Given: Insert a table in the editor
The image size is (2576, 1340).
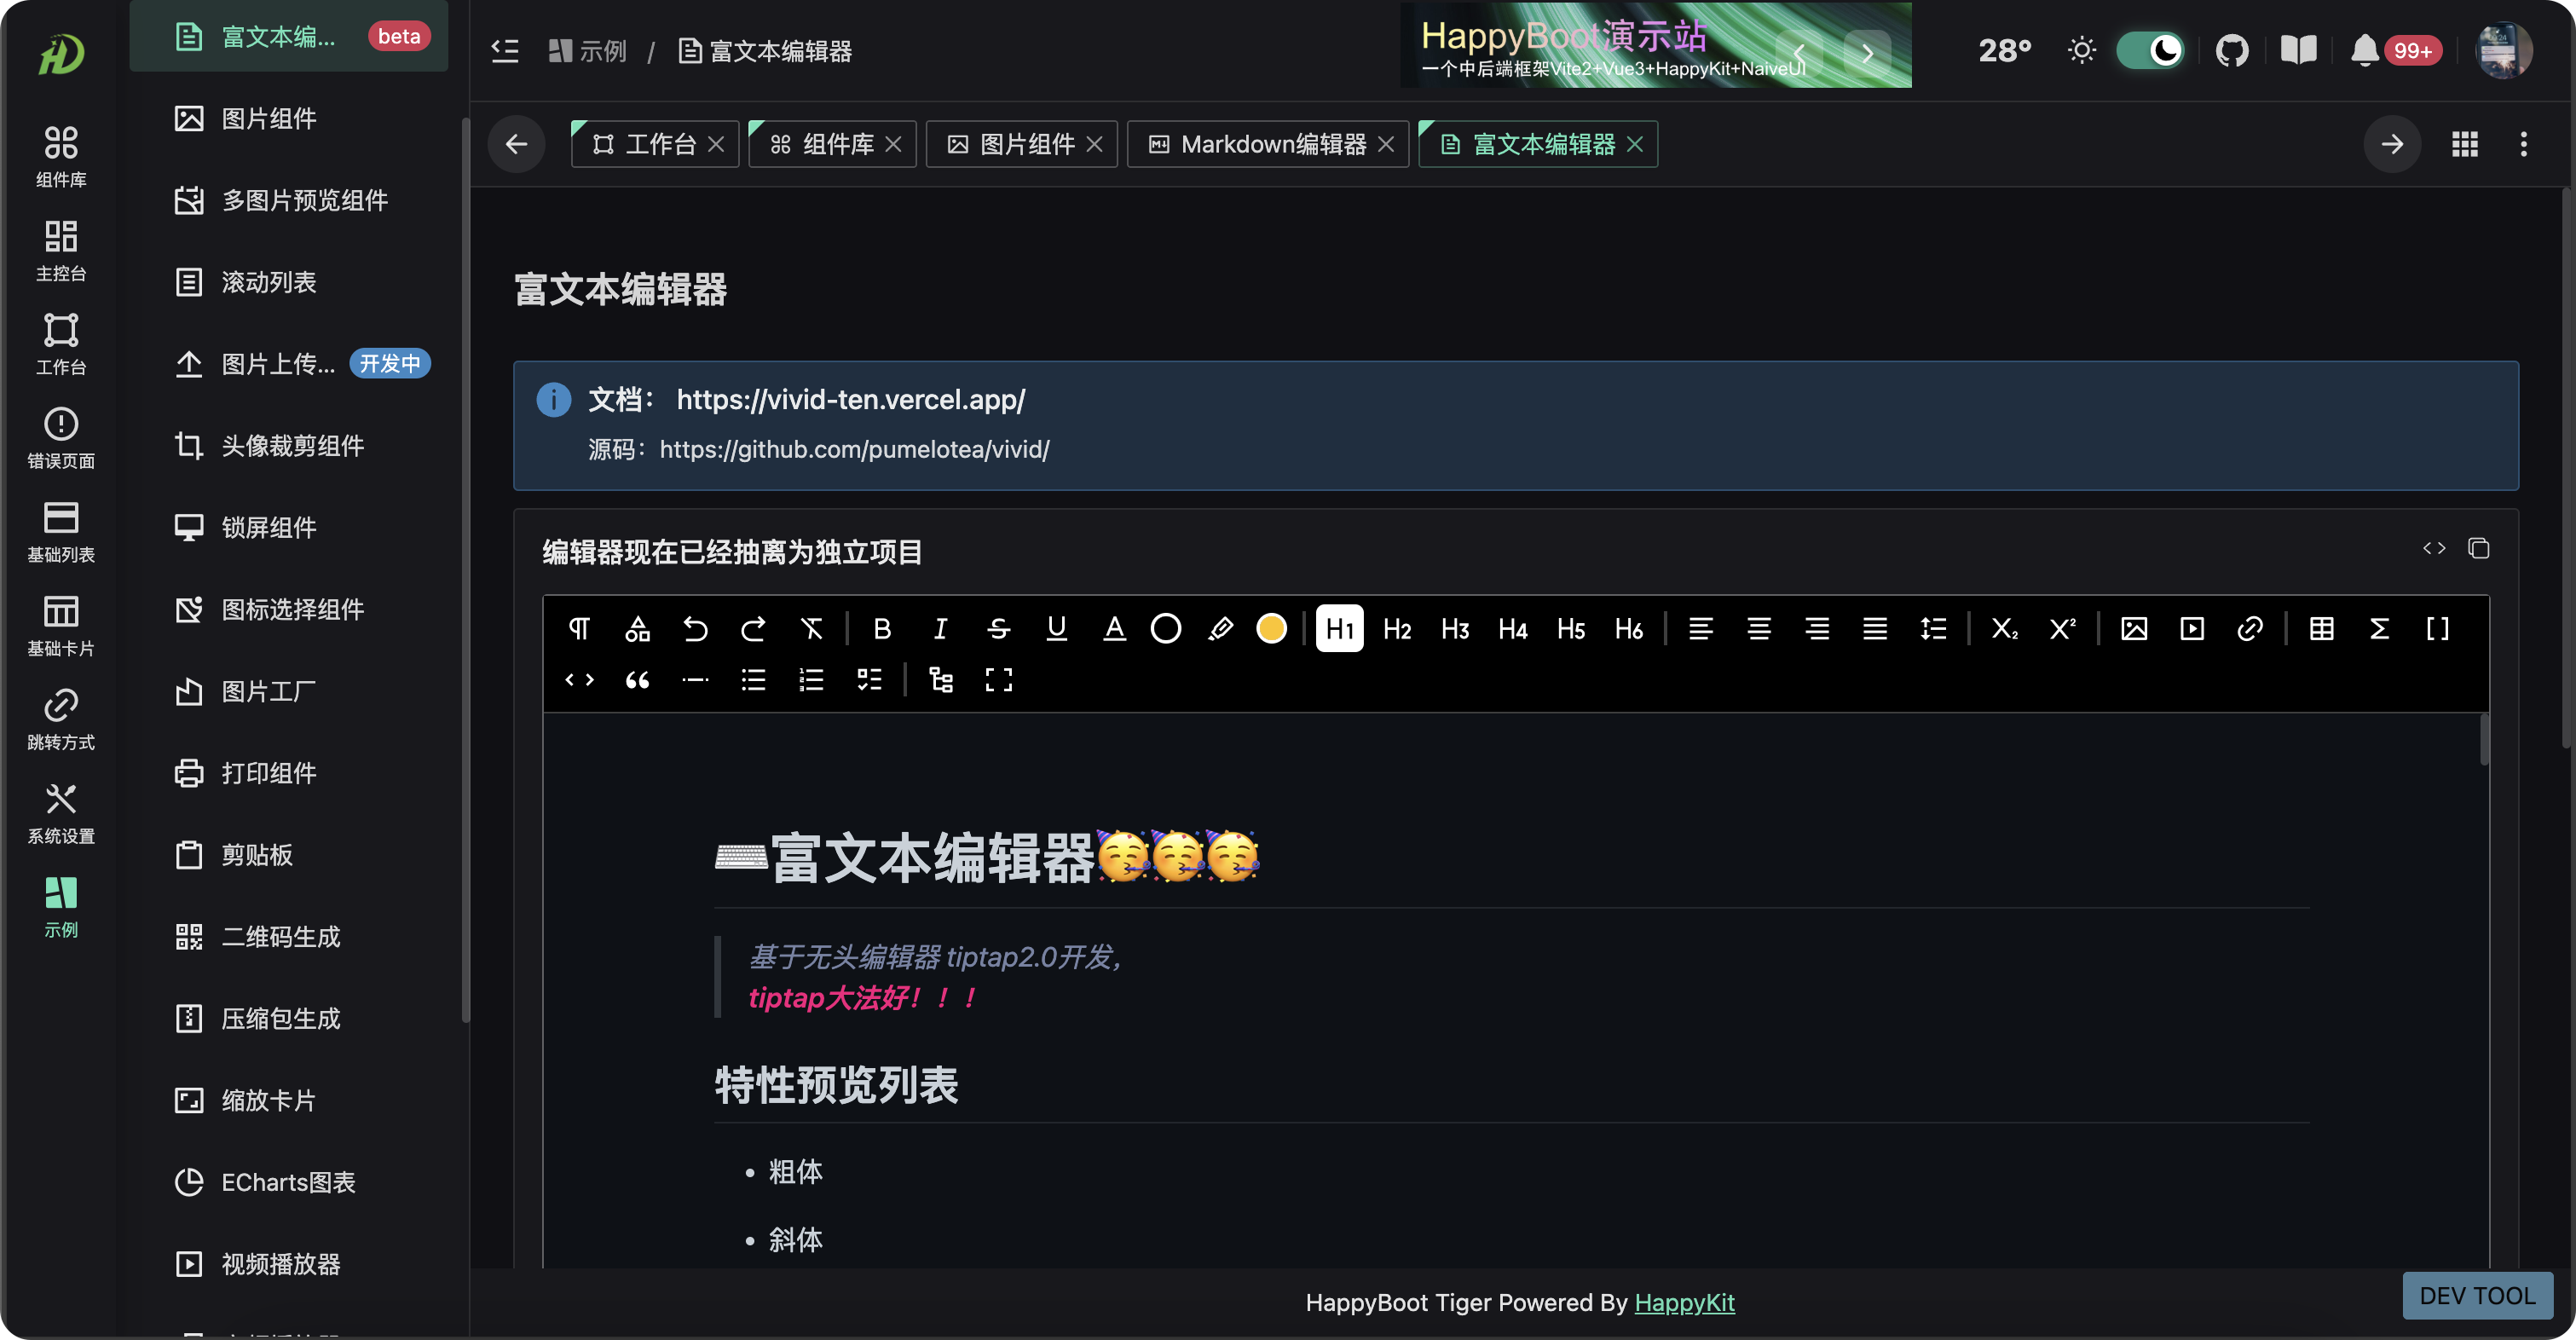Looking at the screenshot, I should [2321, 628].
